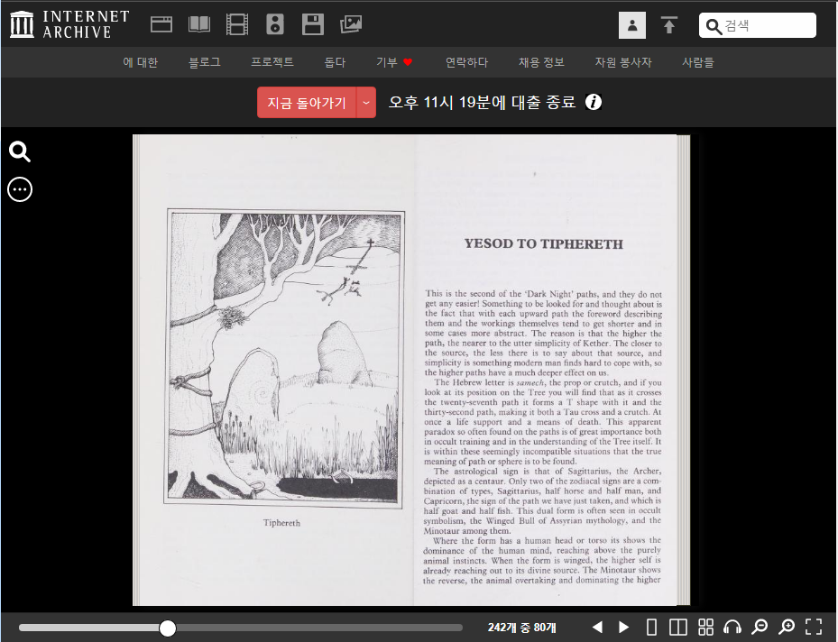Click the page navigation slider handle
This screenshot has width=838, height=642.
tap(168, 628)
